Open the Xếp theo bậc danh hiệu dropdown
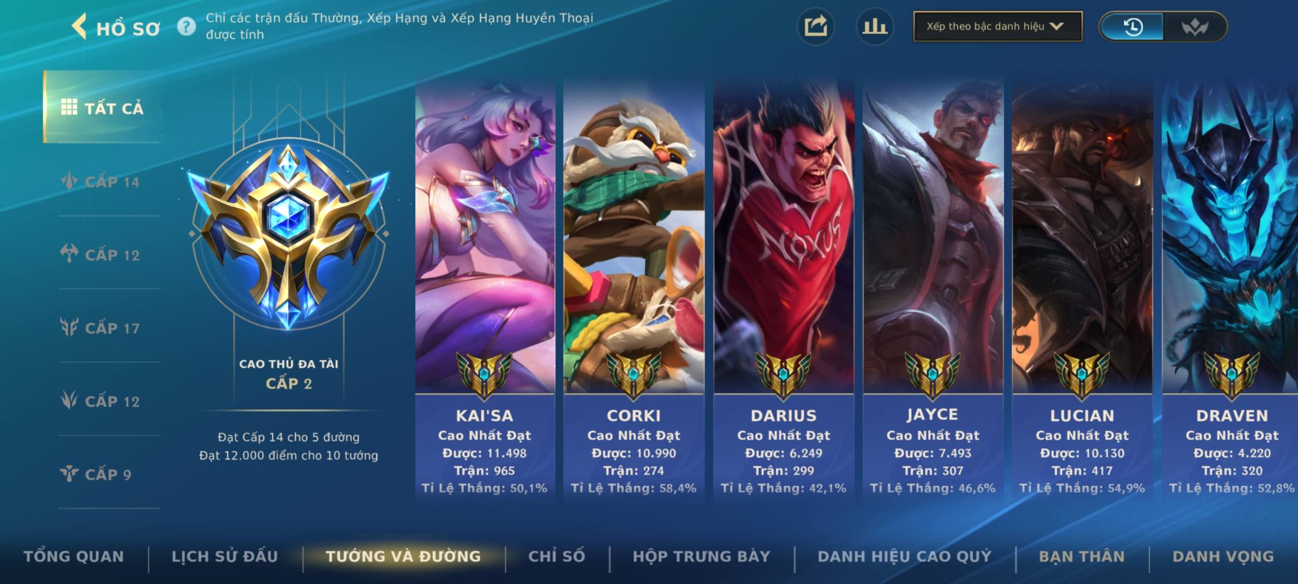Screen dimensions: 1298x584 [x=998, y=26]
